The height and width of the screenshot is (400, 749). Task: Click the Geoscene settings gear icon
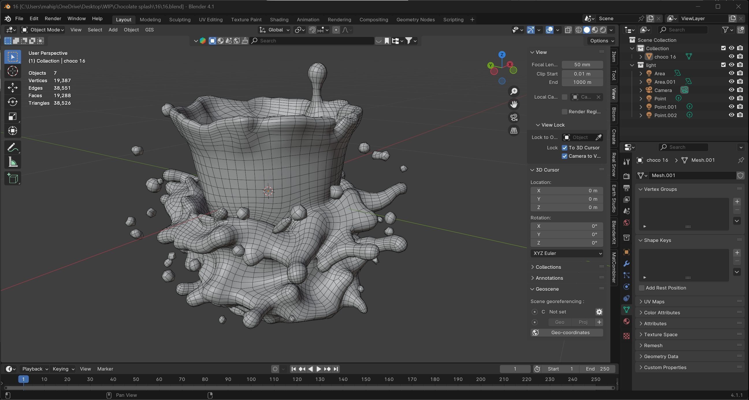pos(599,312)
